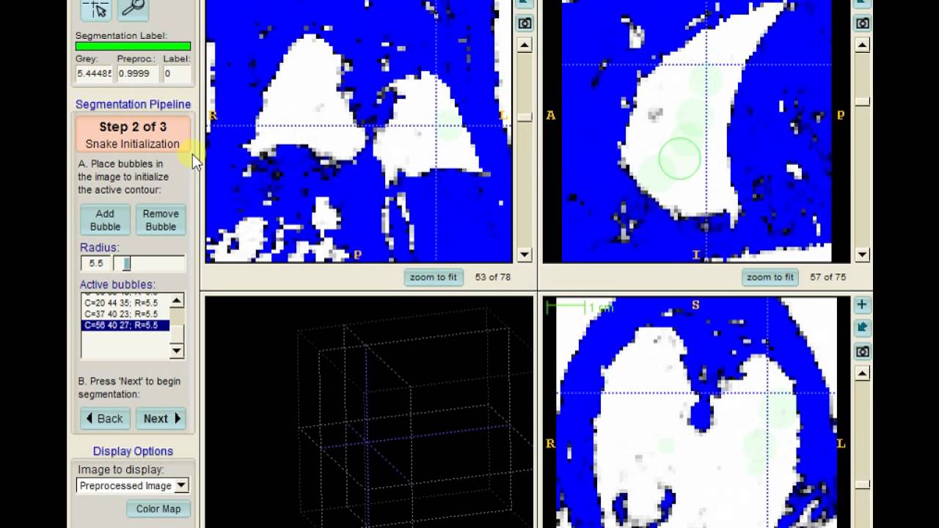The height and width of the screenshot is (528, 939).
Task: Click Next to begin segmentation
Action: (161, 419)
